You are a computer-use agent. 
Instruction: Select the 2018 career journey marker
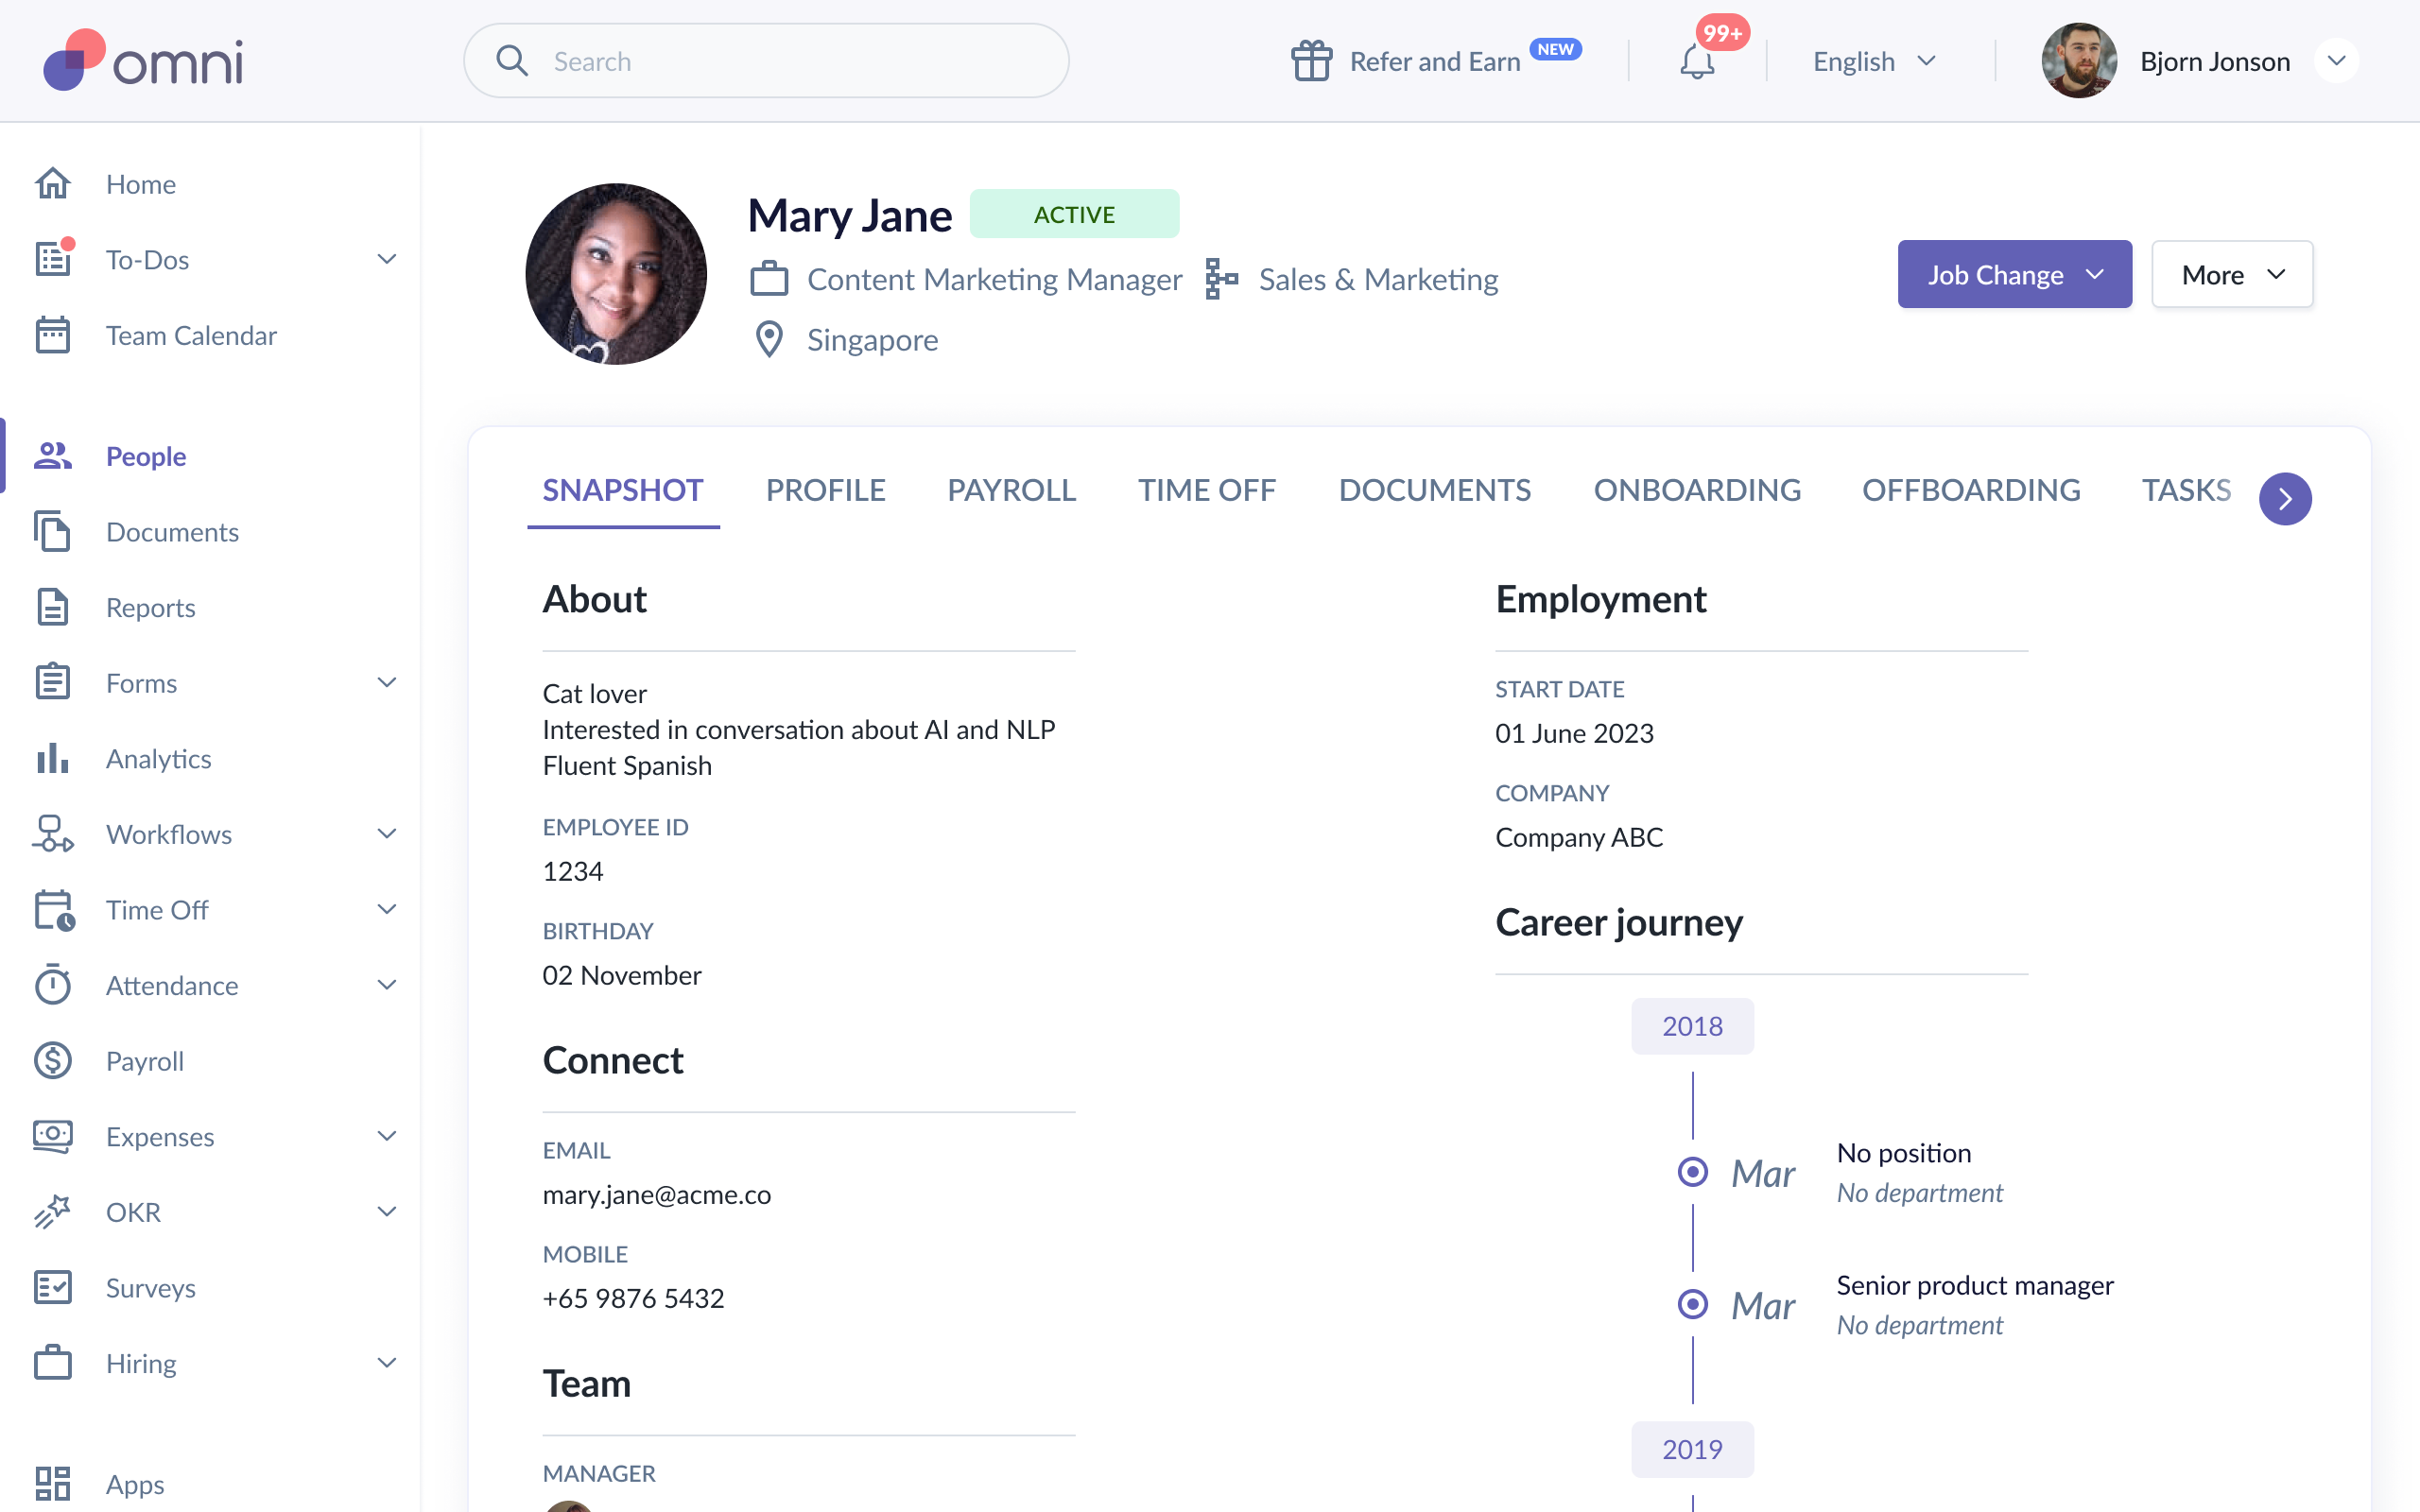(1691, 1026)
